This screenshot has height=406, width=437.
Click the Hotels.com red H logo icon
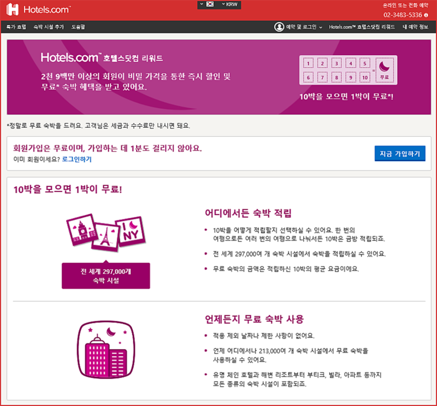pos(12,9)
